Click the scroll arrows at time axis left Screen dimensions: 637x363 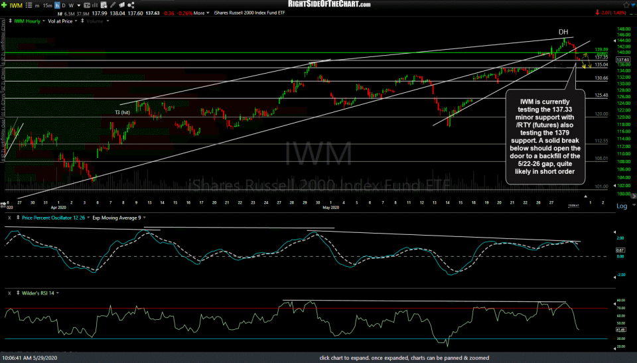[x=3, y=204]
